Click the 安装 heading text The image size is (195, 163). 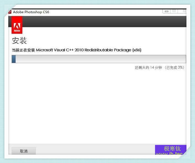[19, 41]
